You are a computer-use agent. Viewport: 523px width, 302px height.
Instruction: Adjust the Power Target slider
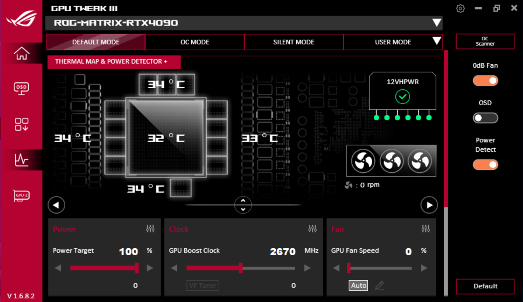tap(105, 268)
